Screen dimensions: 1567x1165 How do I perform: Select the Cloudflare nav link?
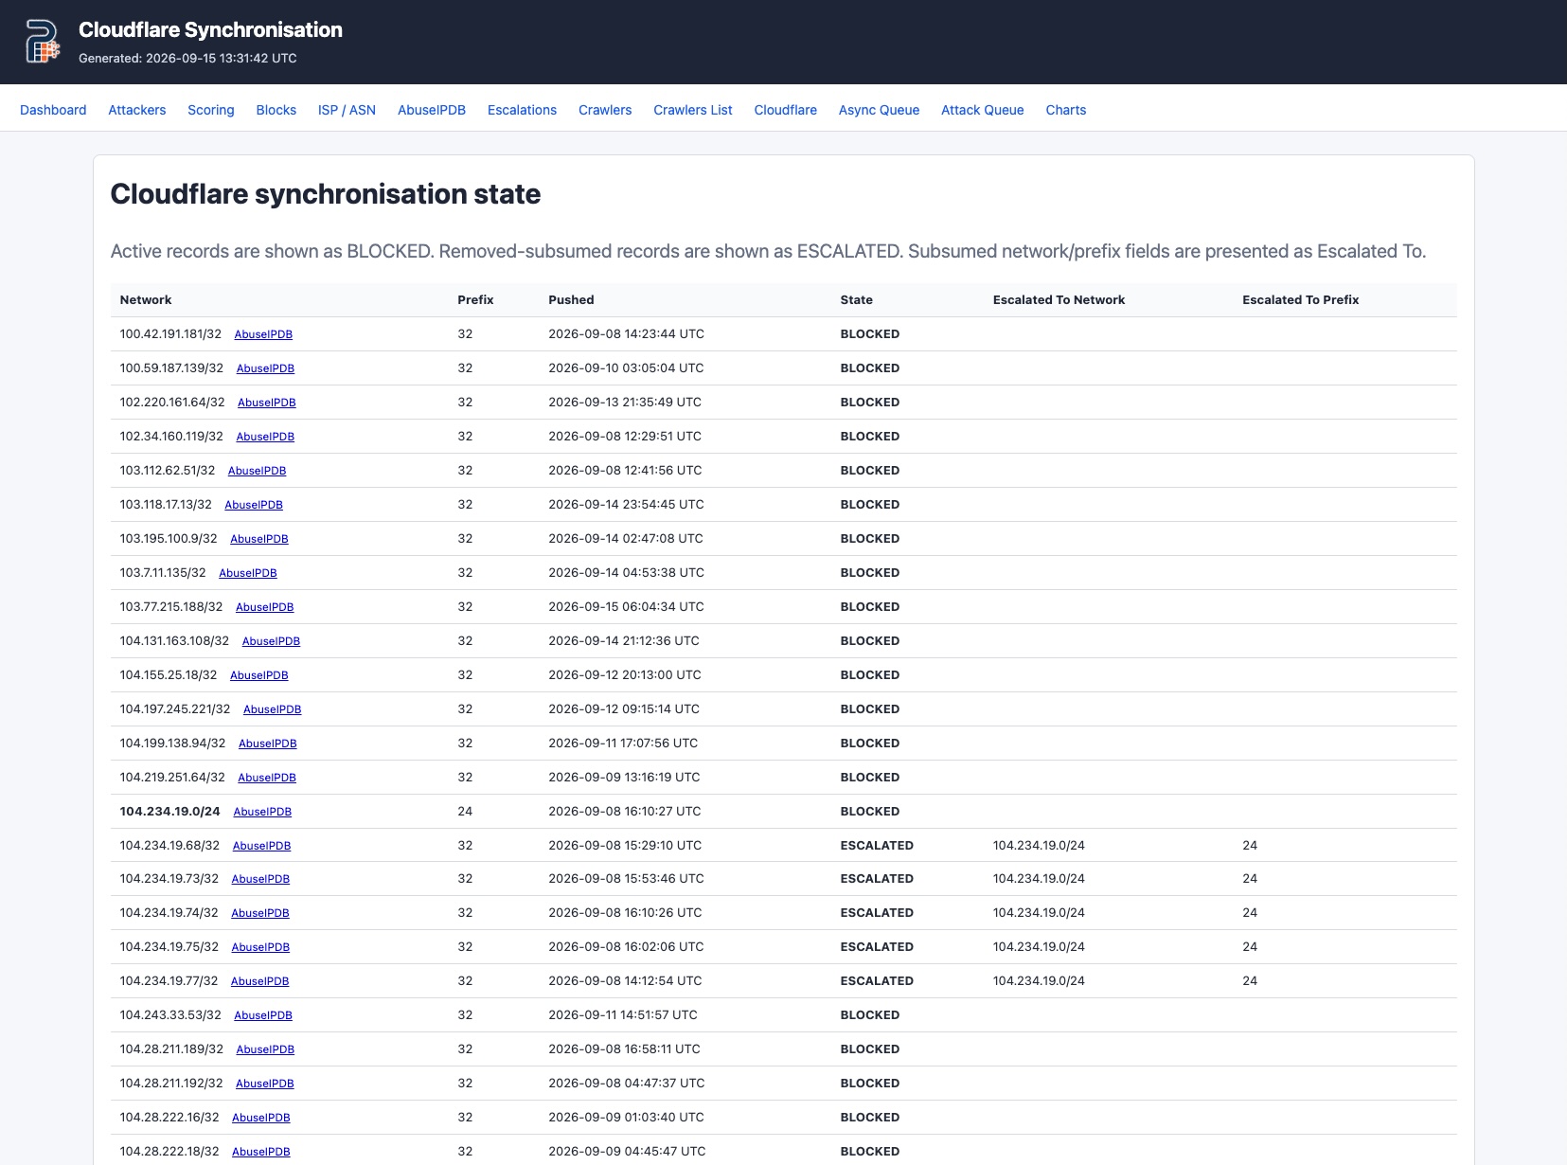pos(786,110)
